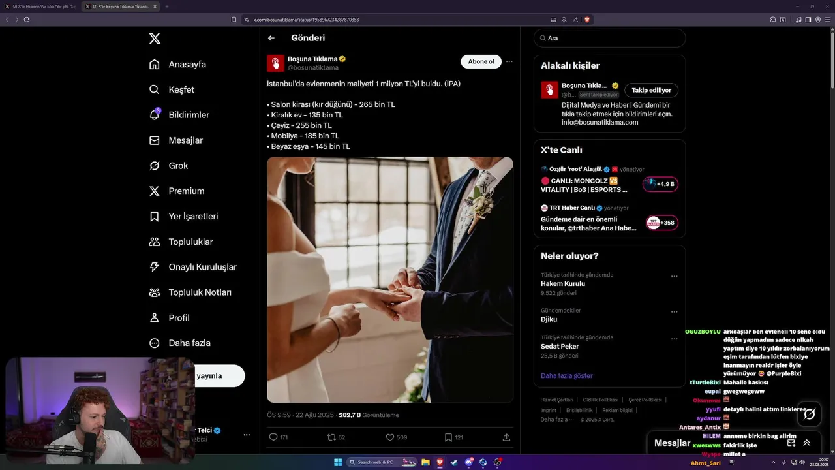Open Bildirimler notifications
The image size is (835, 470).
click(179, 115)
